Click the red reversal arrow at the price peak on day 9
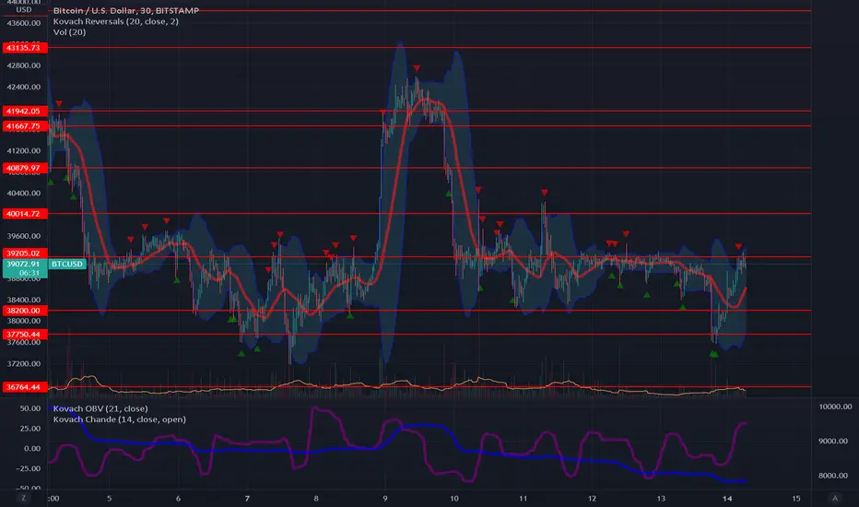Viewport: 859px width, 507px height. 417,68
